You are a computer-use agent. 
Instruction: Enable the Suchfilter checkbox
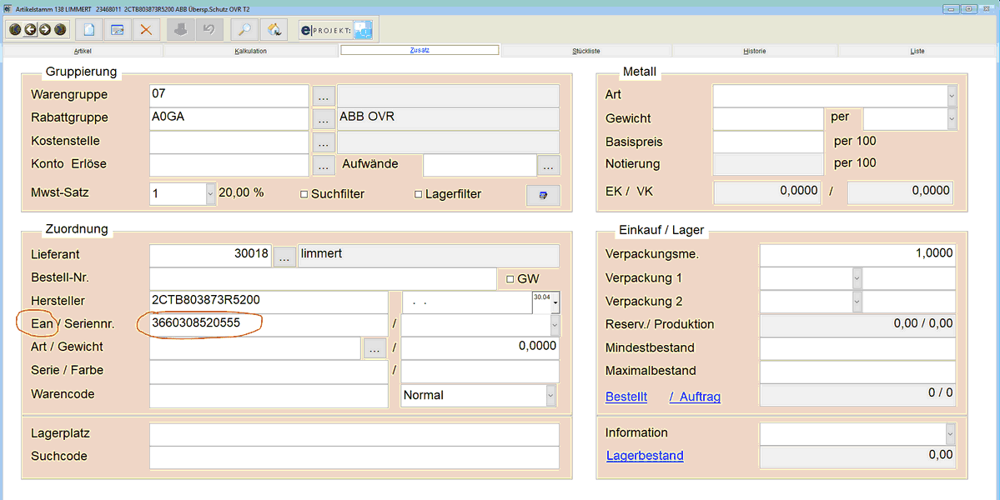point(304,194)
